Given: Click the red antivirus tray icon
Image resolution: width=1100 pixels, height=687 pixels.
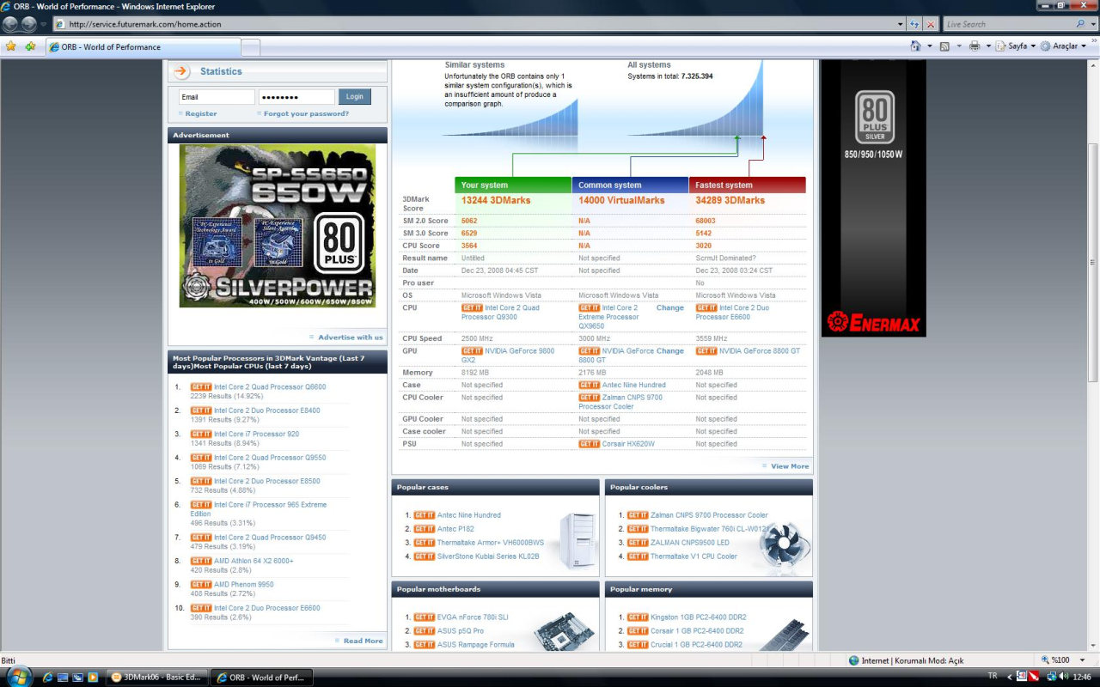Looking at the screenshot, I should (x=1034, y=676).
